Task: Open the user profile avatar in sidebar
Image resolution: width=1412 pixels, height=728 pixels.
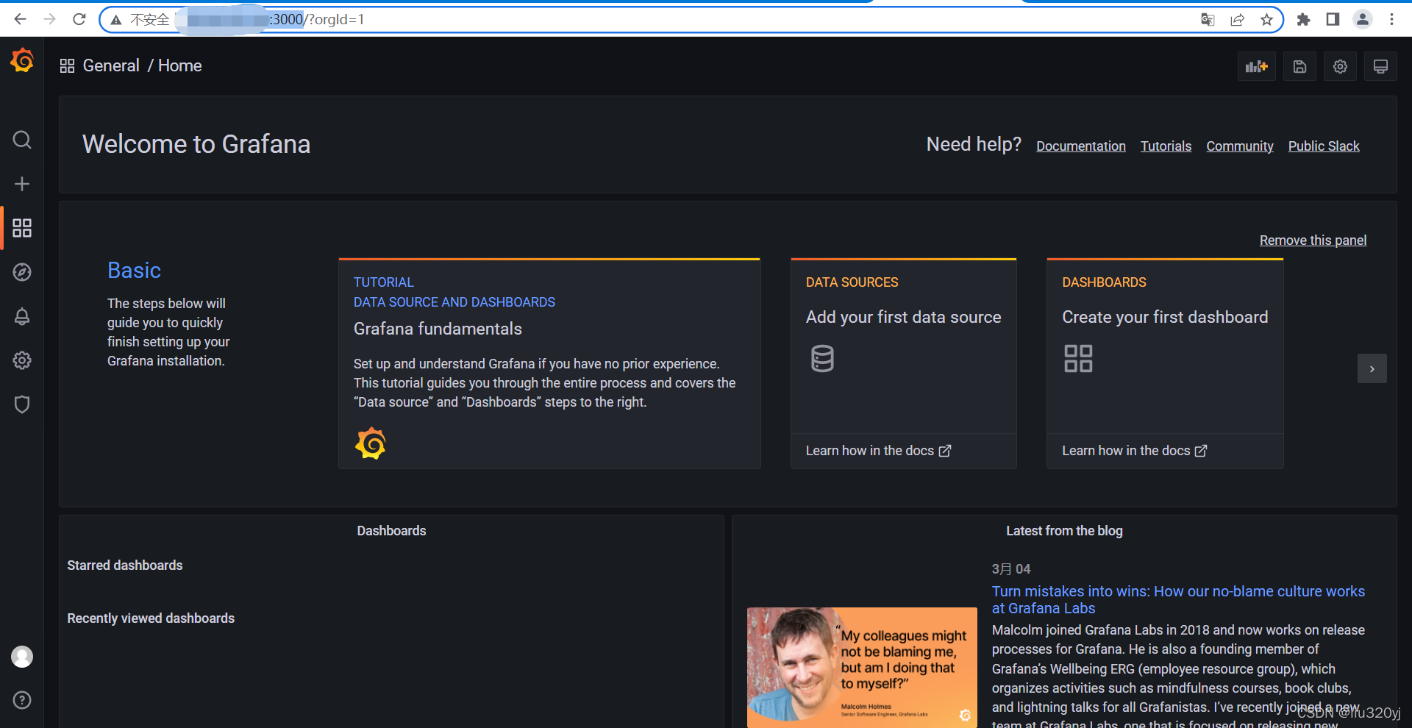Action: [22, 657]
